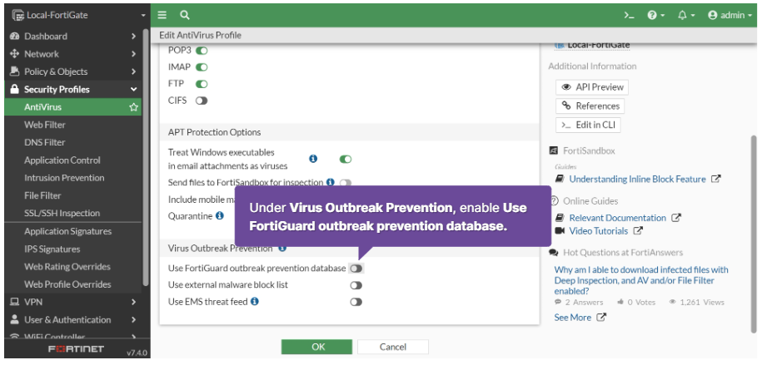Screen dimensions: 762x365
Task: Enable CIFS inspection toggle
Action: [x=202, y=101]
